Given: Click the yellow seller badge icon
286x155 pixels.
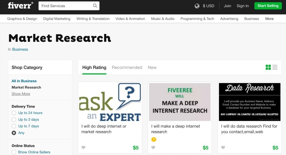Looking at the screenshot, I should (154, 139).
